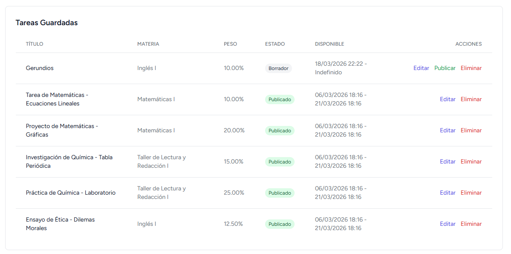The width and height of the screenshot is (511, 254).
Task: Open Editar for Proyecto de Matemáticas - Gráficas
Action: point(448,131)
